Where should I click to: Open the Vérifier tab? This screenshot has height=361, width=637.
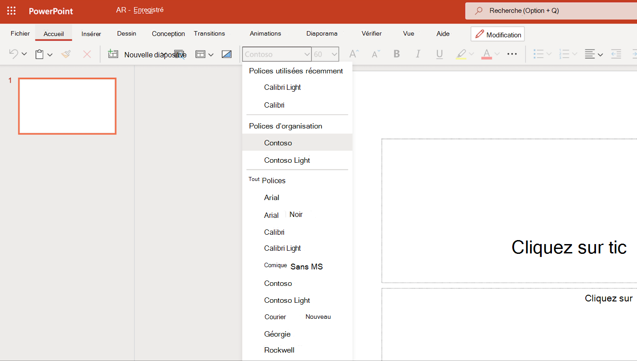tap(372, 33)
